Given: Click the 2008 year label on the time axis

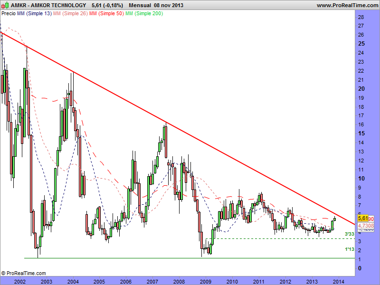Looking at the screenshot, I should 179,282.
